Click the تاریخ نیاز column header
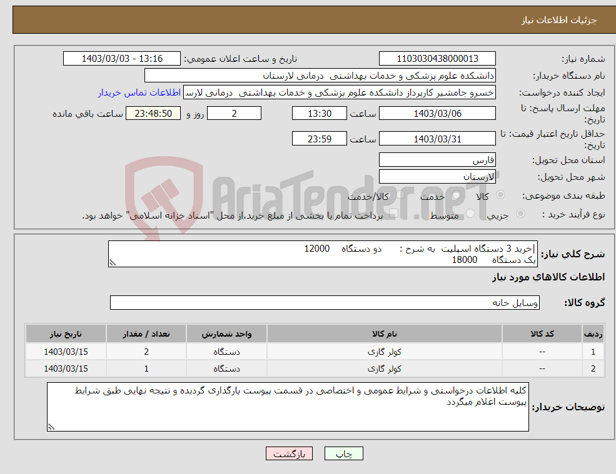 click(x=66, y=334)
